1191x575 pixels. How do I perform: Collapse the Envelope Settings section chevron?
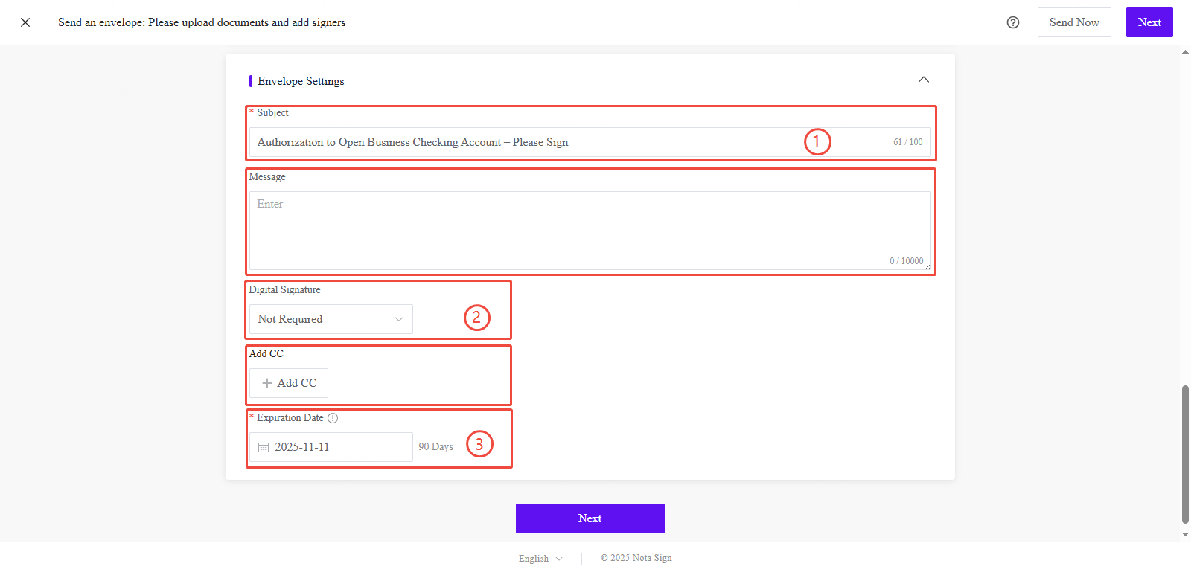coord(923,80)
